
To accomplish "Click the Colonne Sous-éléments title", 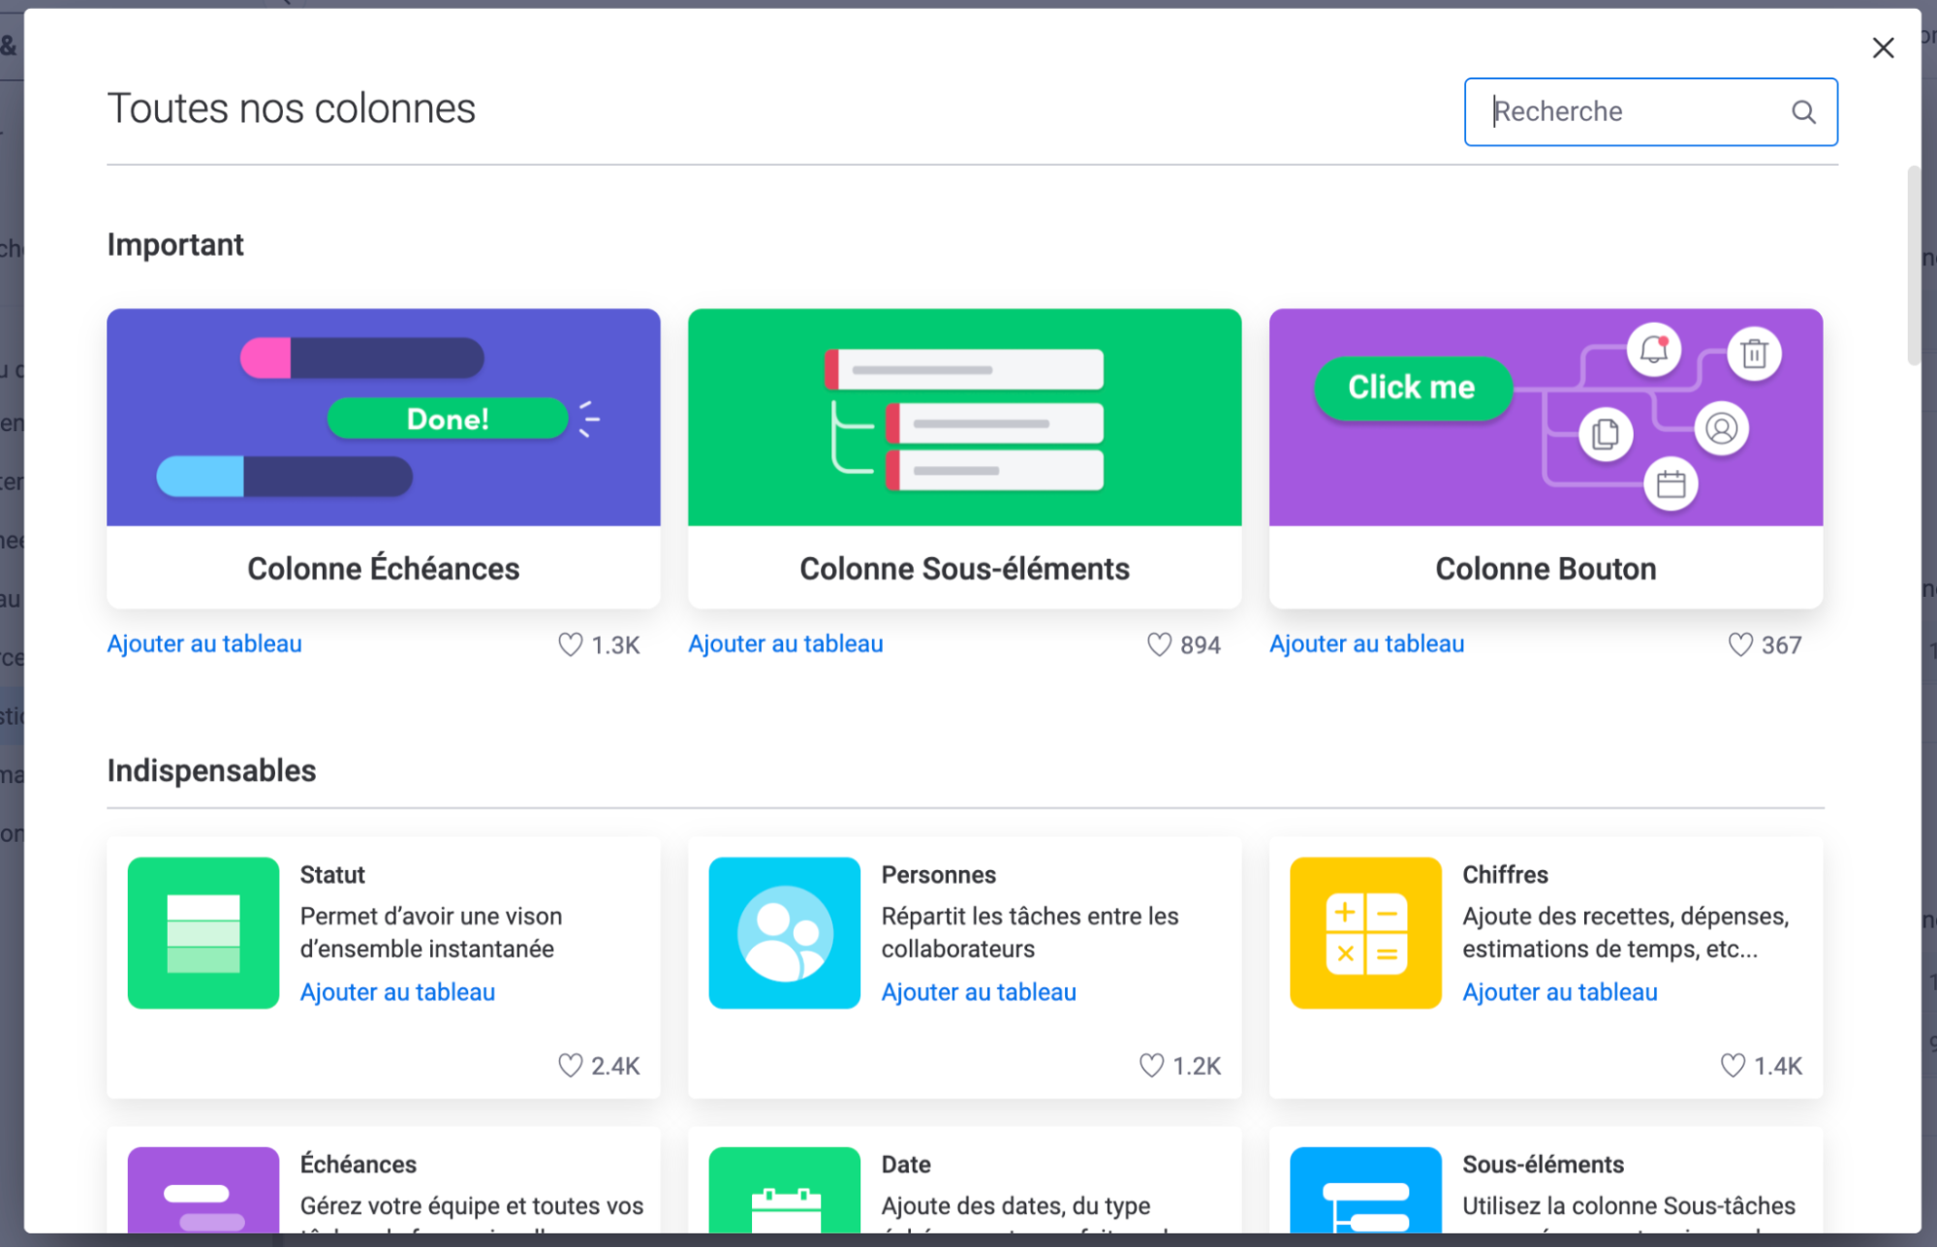I will [x=964, y=569].
